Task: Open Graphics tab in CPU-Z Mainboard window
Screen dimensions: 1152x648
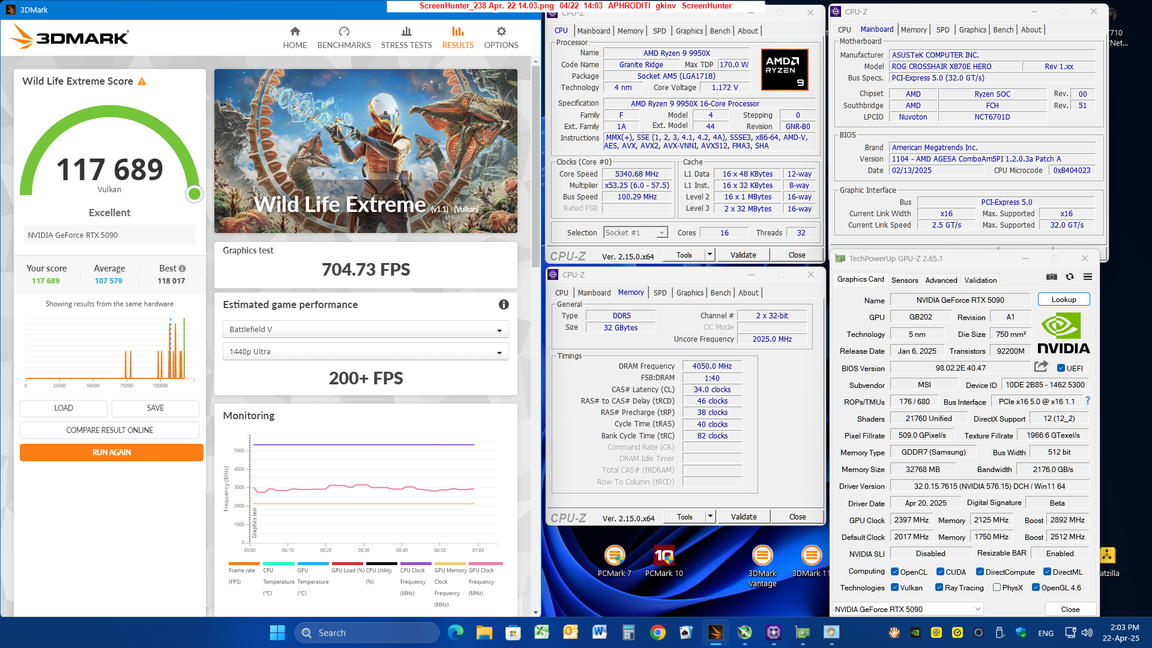Action: click(973, 29)
